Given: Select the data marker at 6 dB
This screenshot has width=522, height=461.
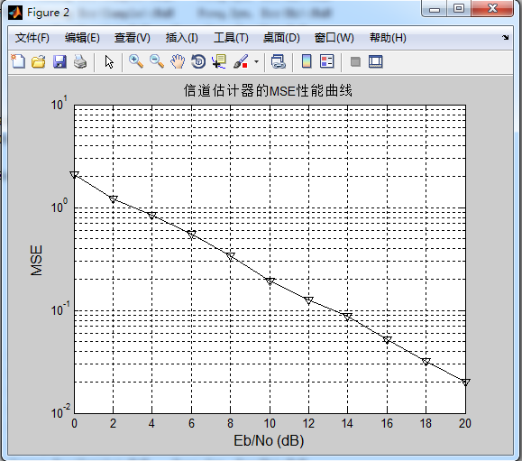Looking at the screenshot, I should click(191, 235).
